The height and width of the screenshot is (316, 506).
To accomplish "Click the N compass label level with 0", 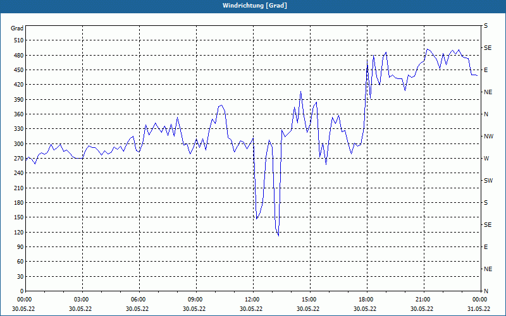I will (486, 291).
